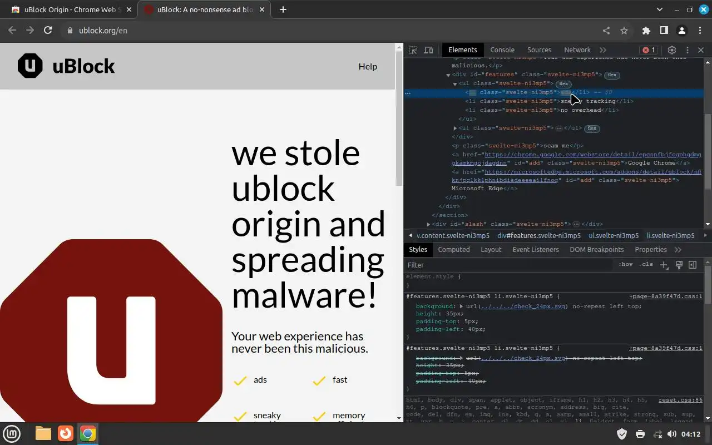712x445 pixels.
Task: Select the Styles sidebar tab
Action: (x=418, y=250)
